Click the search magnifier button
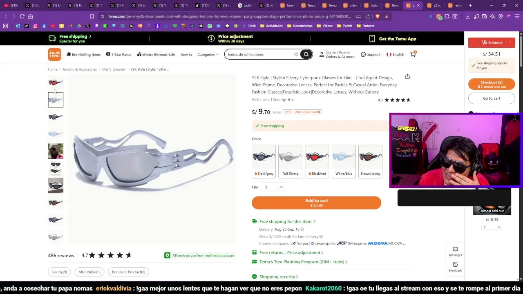Screen dimensions: 523x294 pyautogui.click(x=306, y=54)
